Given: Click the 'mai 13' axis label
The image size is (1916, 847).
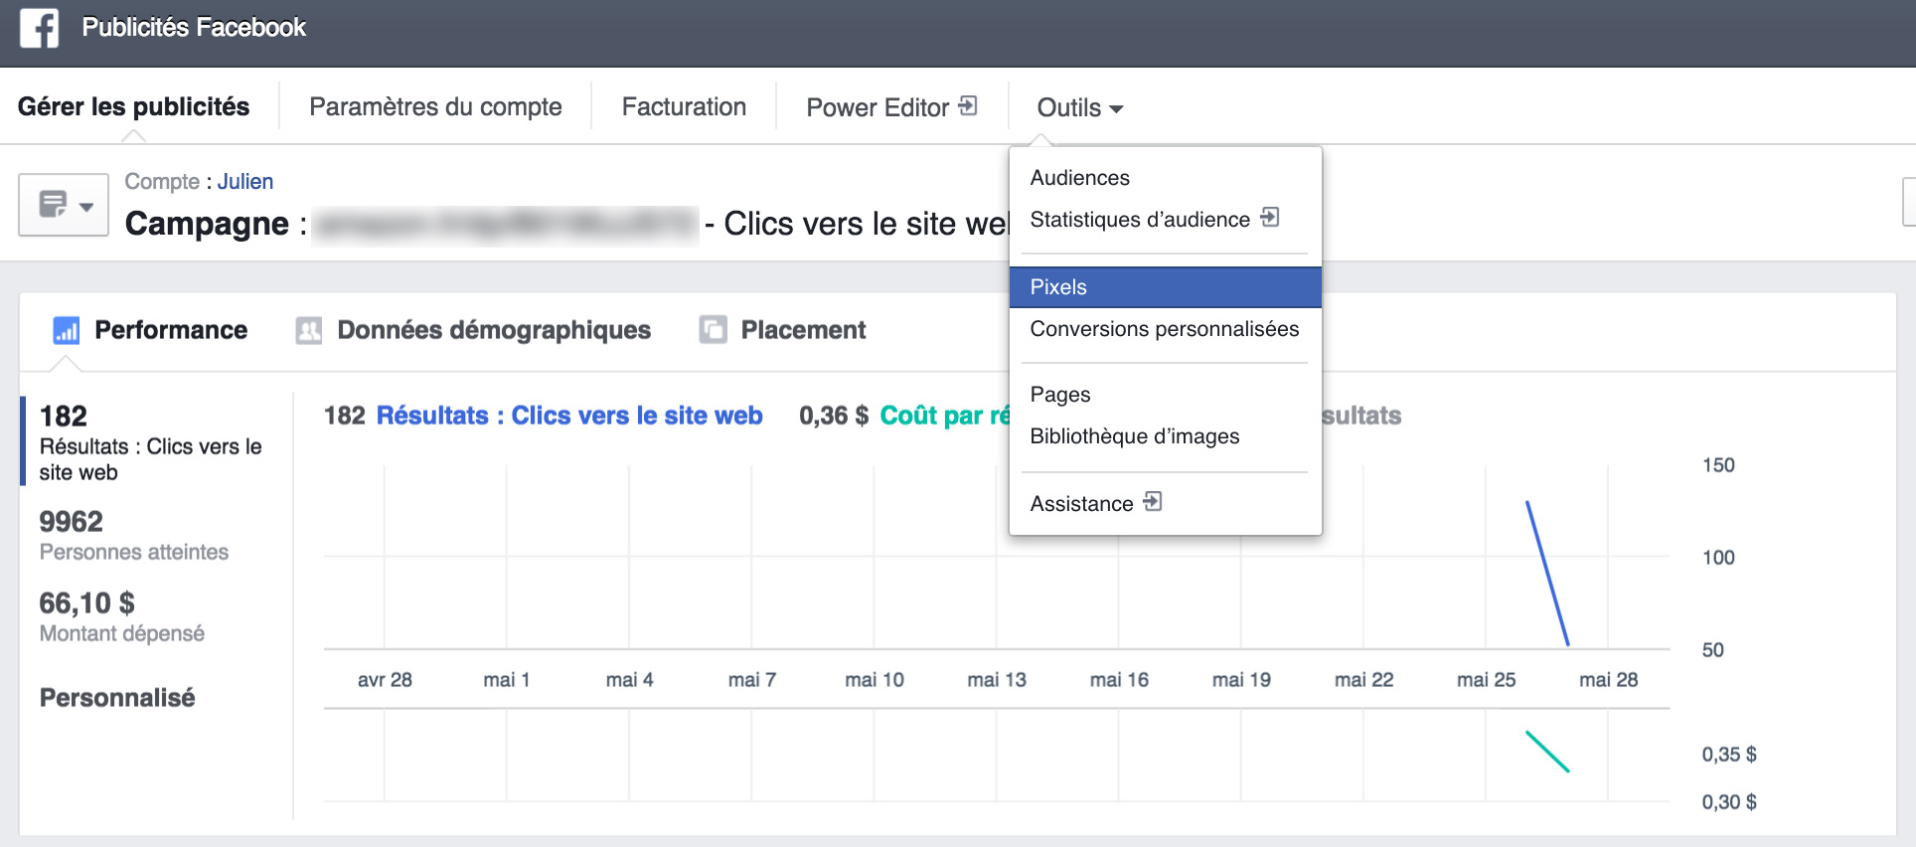Looking at the screenshot, I should coord(997,680).
